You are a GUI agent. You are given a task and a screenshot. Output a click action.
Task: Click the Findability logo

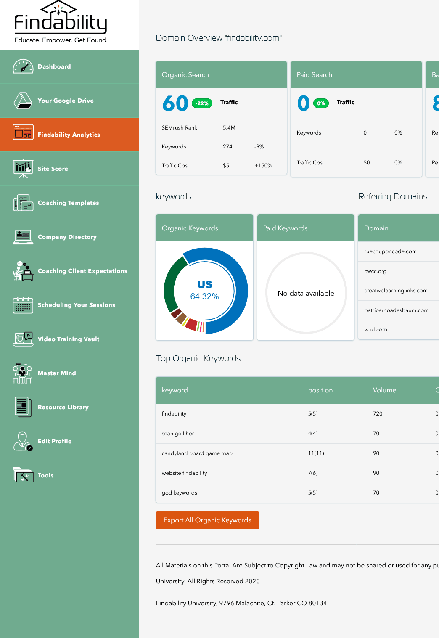pyautogui.click(x=61, y=22)
